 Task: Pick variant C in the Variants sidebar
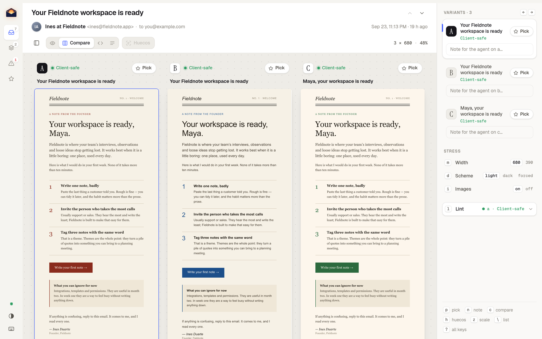pyautogui.click(x=521, y=114)
